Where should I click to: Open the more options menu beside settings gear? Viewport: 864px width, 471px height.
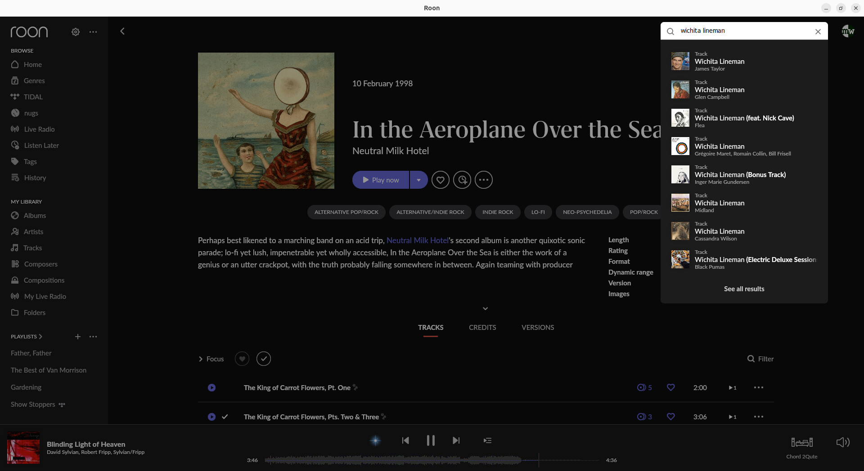pyautogui.click(x=93, y=32)
